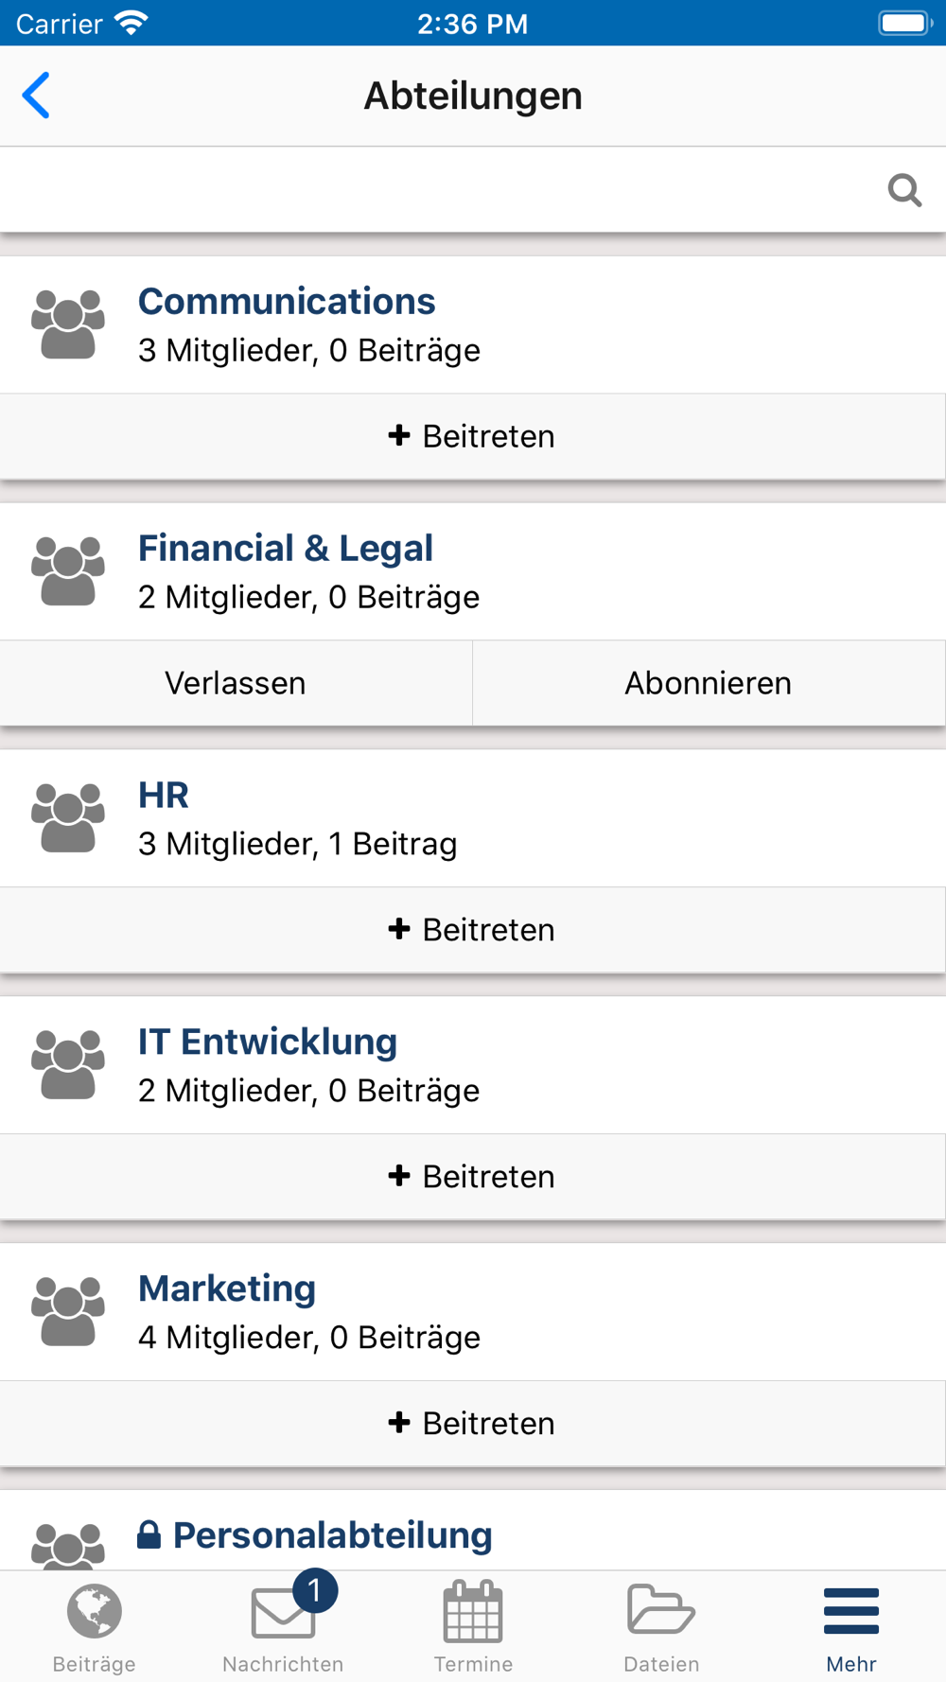
Task: Open the Dateien folder tab
Action: [x=661, y=1627]
